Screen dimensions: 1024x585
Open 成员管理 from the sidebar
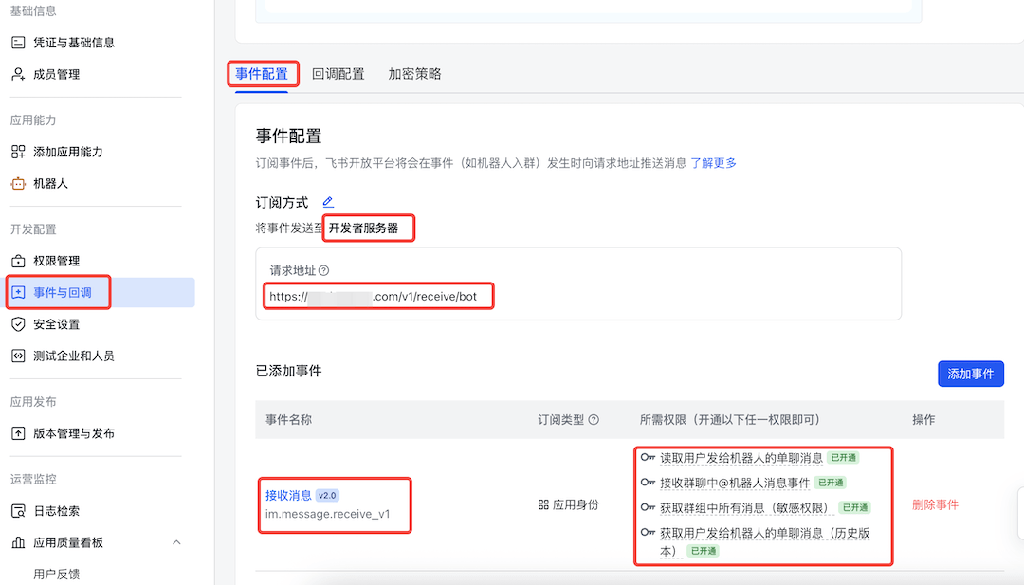(56, 74)
